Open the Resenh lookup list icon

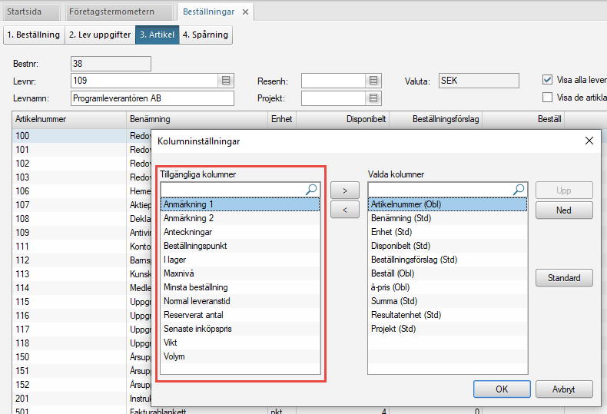click(373, 81)
